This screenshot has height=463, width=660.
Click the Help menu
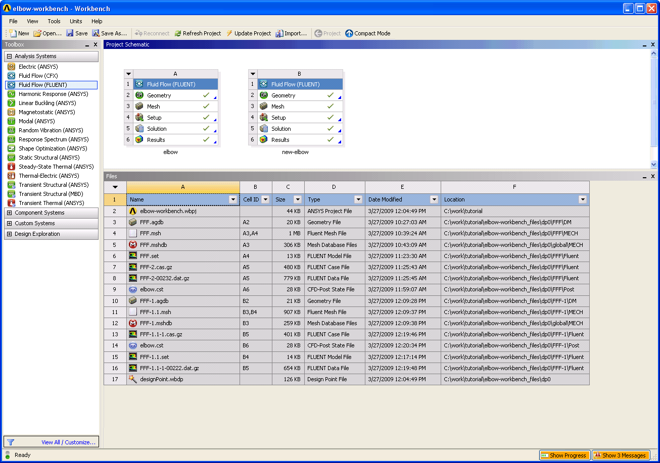[x=97, y=21]
